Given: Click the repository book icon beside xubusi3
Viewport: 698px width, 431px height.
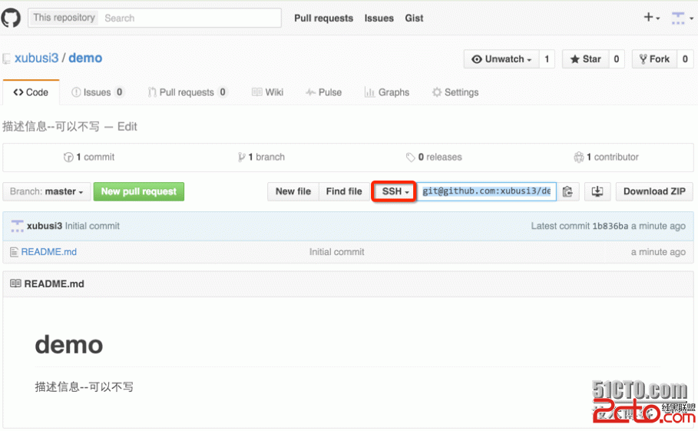Looking at the screenshot, I should click(7, 58).
